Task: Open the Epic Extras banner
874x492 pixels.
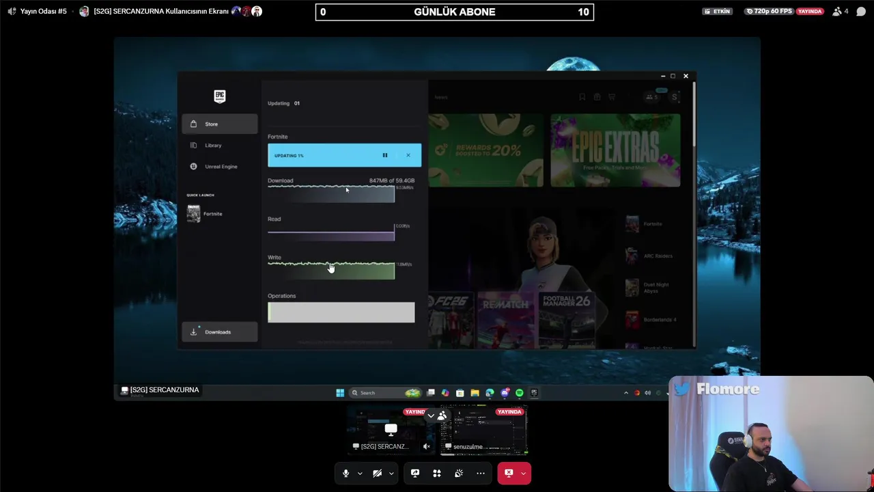Action: [x=615, y=150]
